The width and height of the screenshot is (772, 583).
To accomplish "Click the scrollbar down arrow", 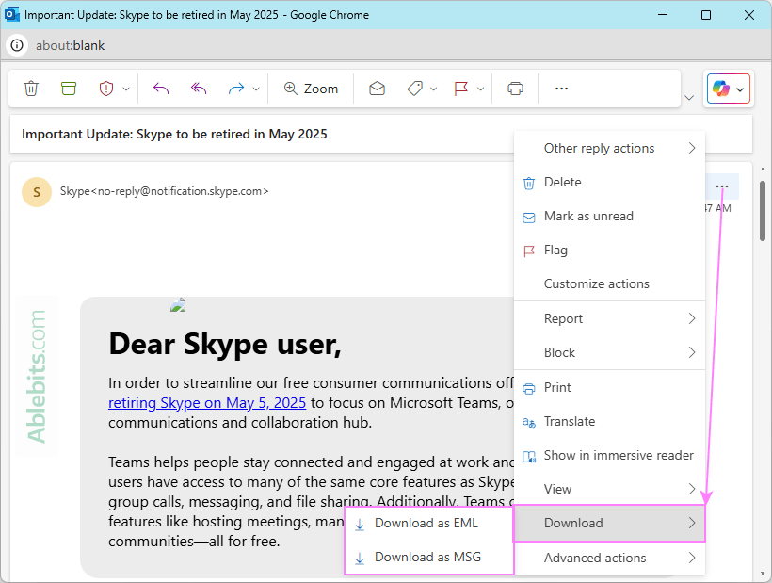I will [763, 574].
